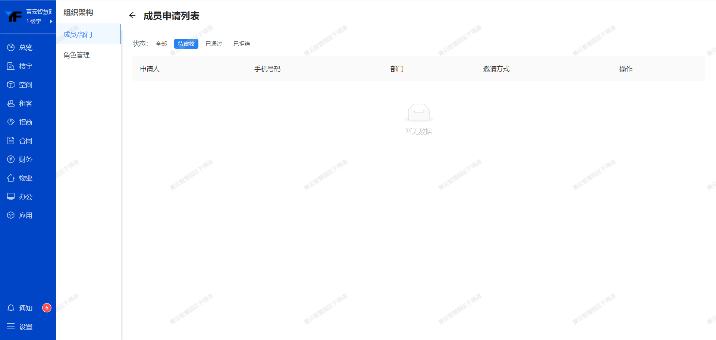Open the 租客 tenants icon in sidebar

point(11,103)
